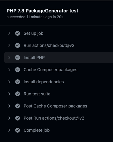This screenshot has width=113, height=142.
Task: Expand the Post Cache Composer packages chevron
Action: click(x=9, y=106)
